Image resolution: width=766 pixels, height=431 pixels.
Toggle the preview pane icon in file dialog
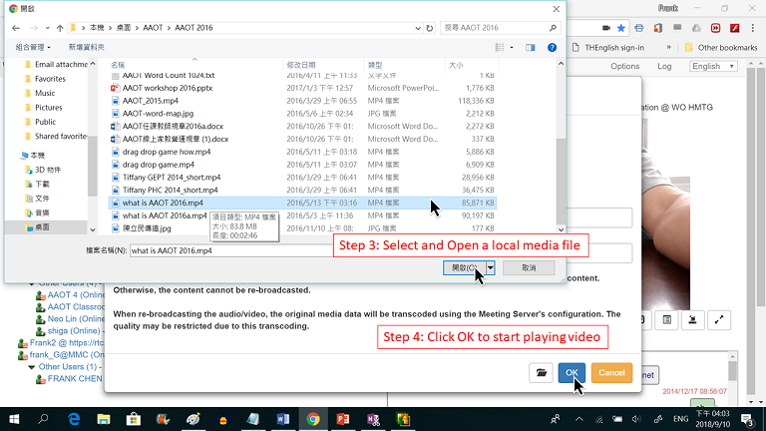(530, 47)
